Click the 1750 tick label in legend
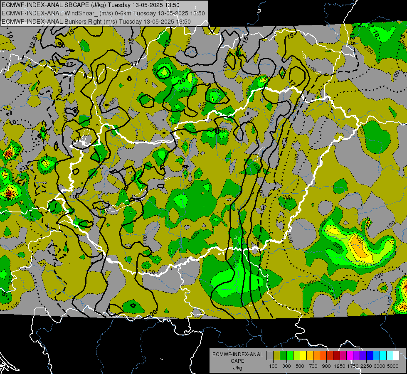This screenshot has height=374, width=407. (353, 366)
